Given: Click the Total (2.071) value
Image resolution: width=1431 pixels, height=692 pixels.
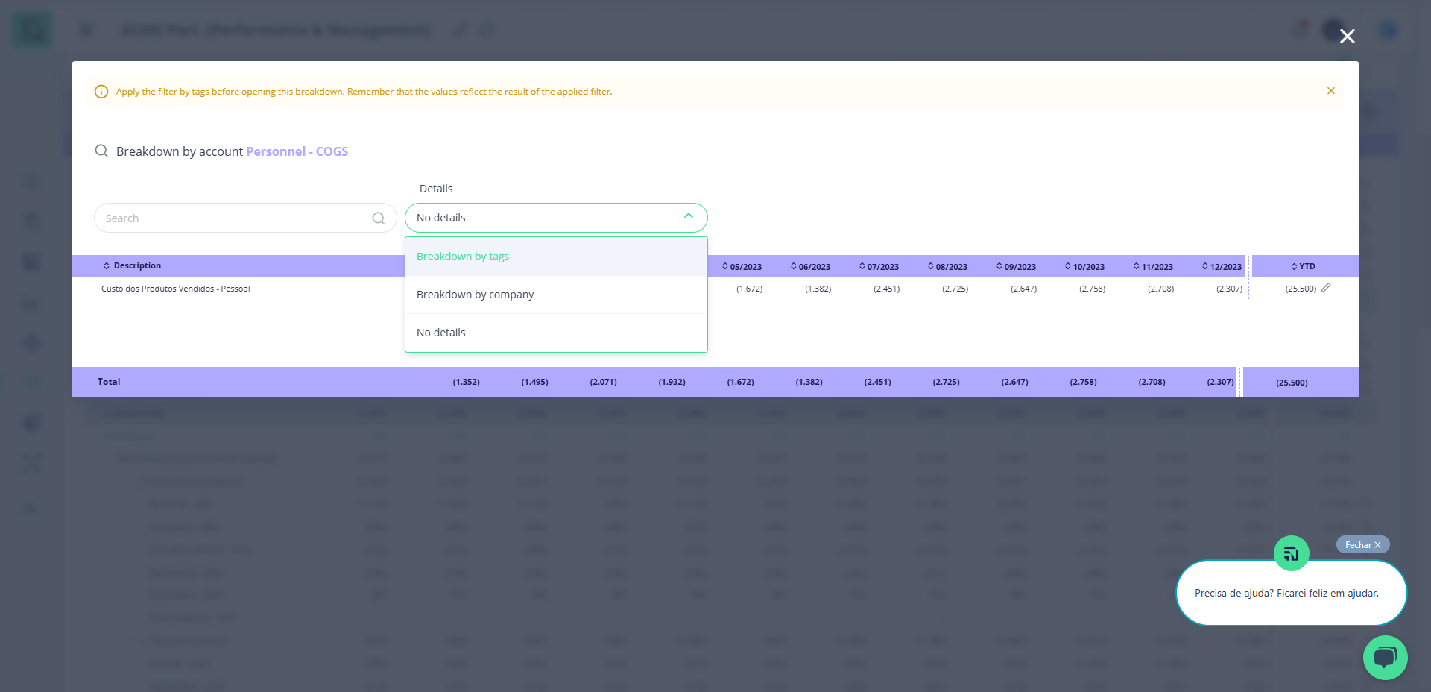Looking at the screenshot, I should click(604, 382).
